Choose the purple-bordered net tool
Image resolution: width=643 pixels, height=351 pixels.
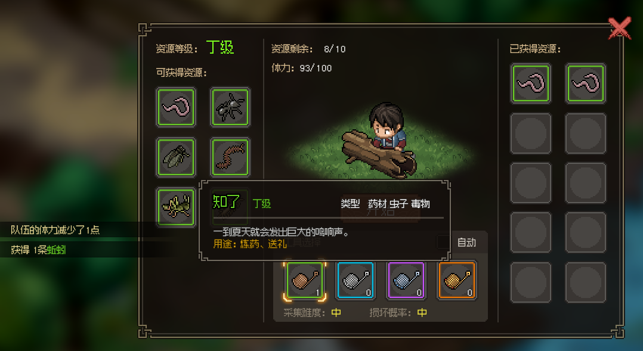pos(406,280)
